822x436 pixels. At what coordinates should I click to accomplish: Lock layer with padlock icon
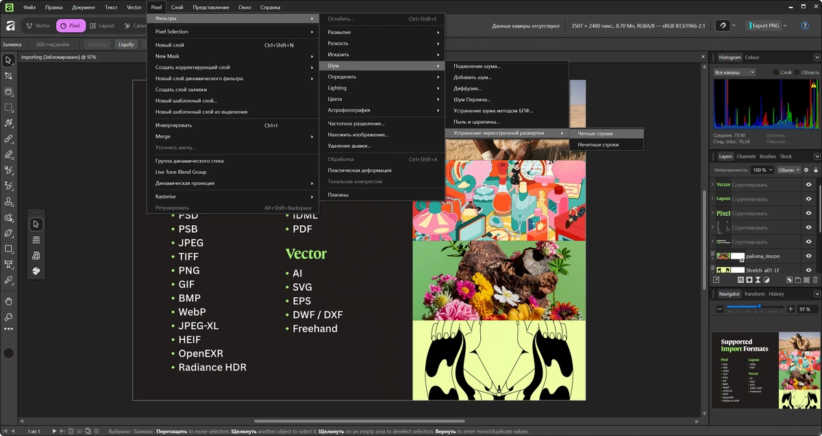(x=816, y=170)
